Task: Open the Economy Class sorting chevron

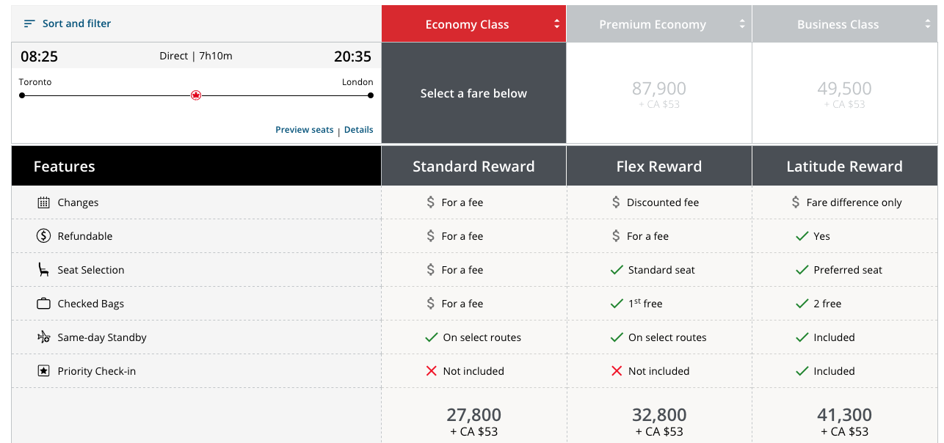Action: (557, 23)
